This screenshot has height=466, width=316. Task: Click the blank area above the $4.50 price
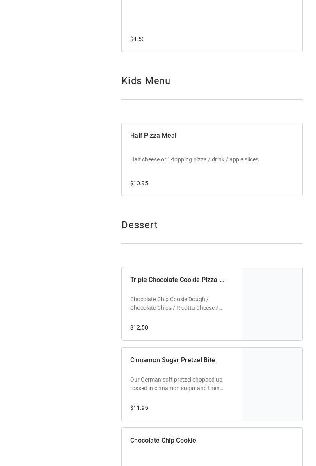212,16
